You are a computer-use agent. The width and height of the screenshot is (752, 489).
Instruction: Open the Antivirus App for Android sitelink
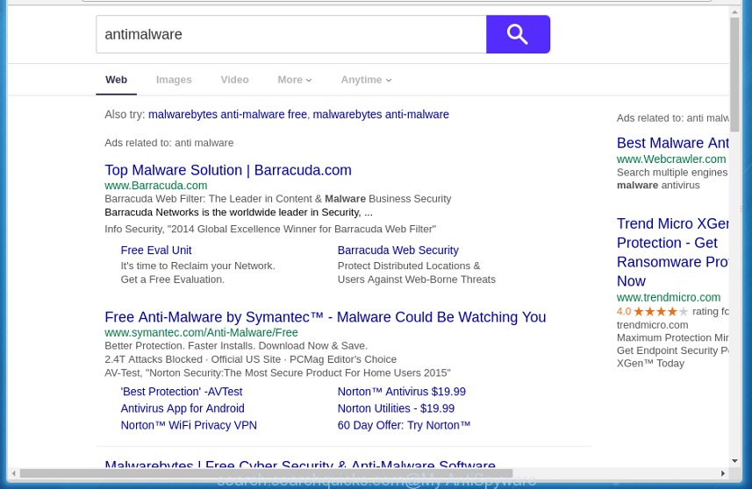183,408
